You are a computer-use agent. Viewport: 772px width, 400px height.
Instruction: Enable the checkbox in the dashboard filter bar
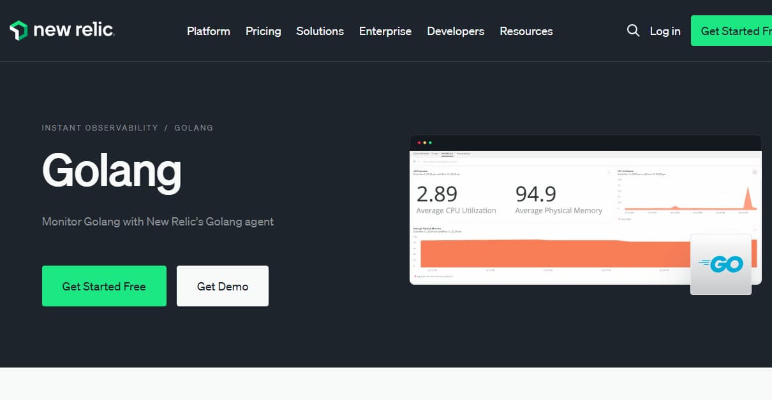pyautogui.click(x=415, y=161)
